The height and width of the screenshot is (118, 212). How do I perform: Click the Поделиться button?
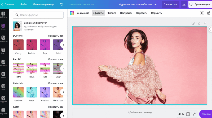point(170,4)
